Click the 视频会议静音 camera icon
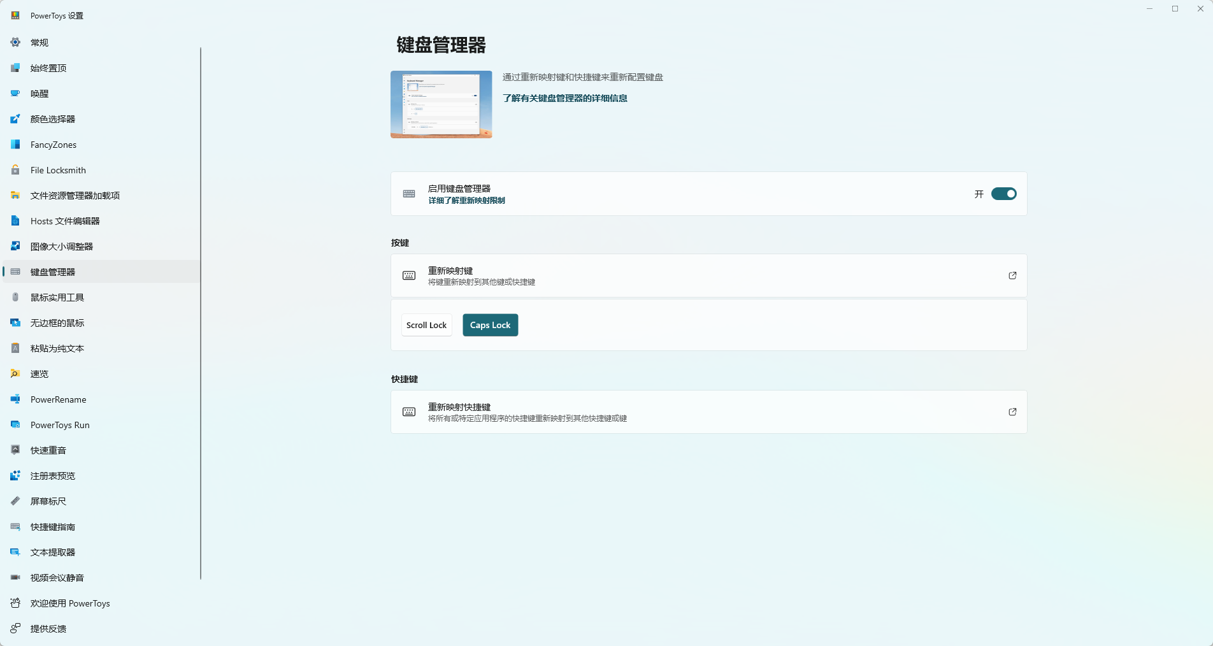1213x646 pixels. pos(15,578)
